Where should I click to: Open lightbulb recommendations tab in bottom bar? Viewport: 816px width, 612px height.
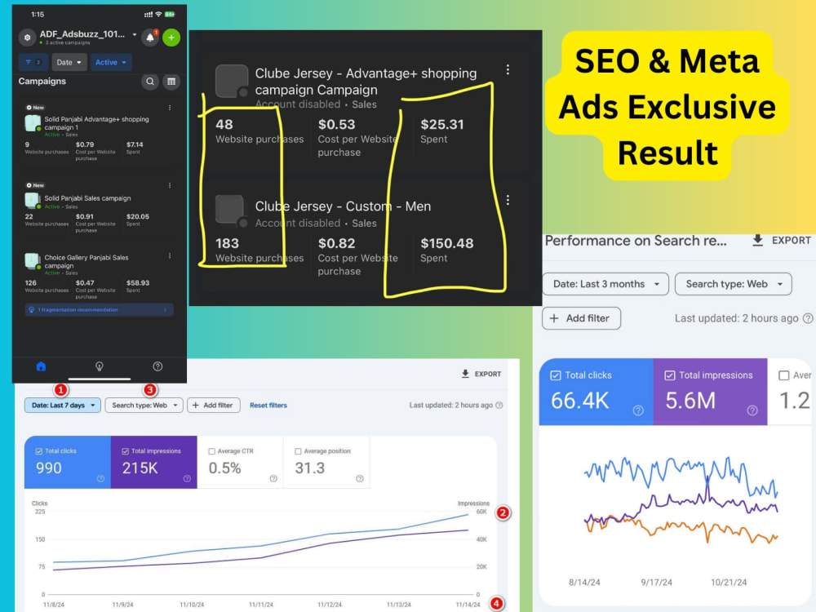(99, 366)
